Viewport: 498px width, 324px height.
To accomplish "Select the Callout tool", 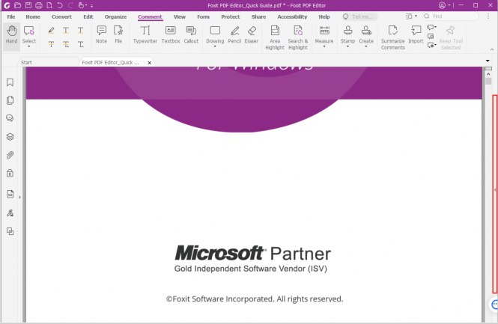I will click(191, 35).
